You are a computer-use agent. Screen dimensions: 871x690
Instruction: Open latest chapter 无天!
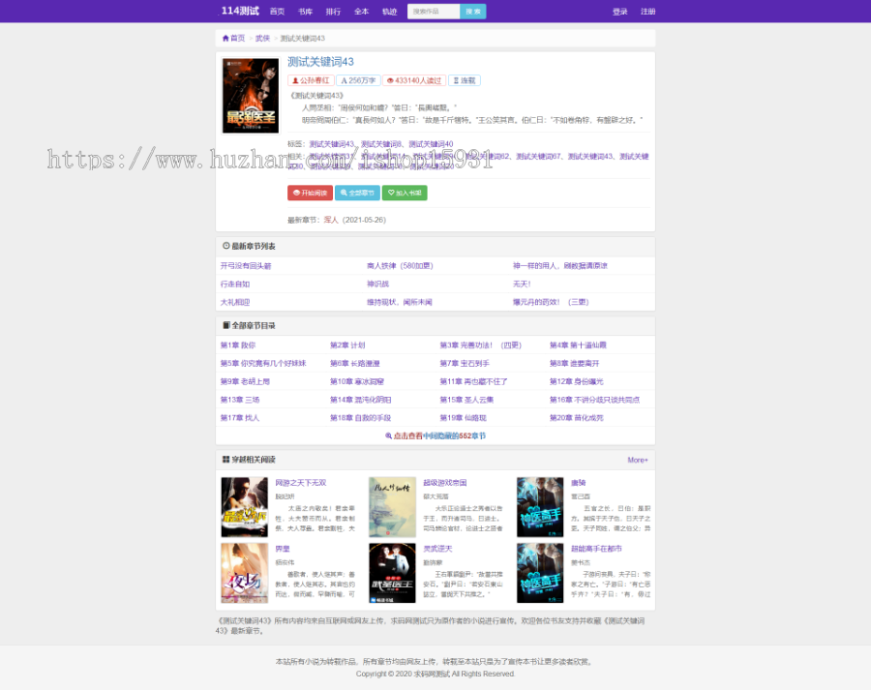[522, 284]
